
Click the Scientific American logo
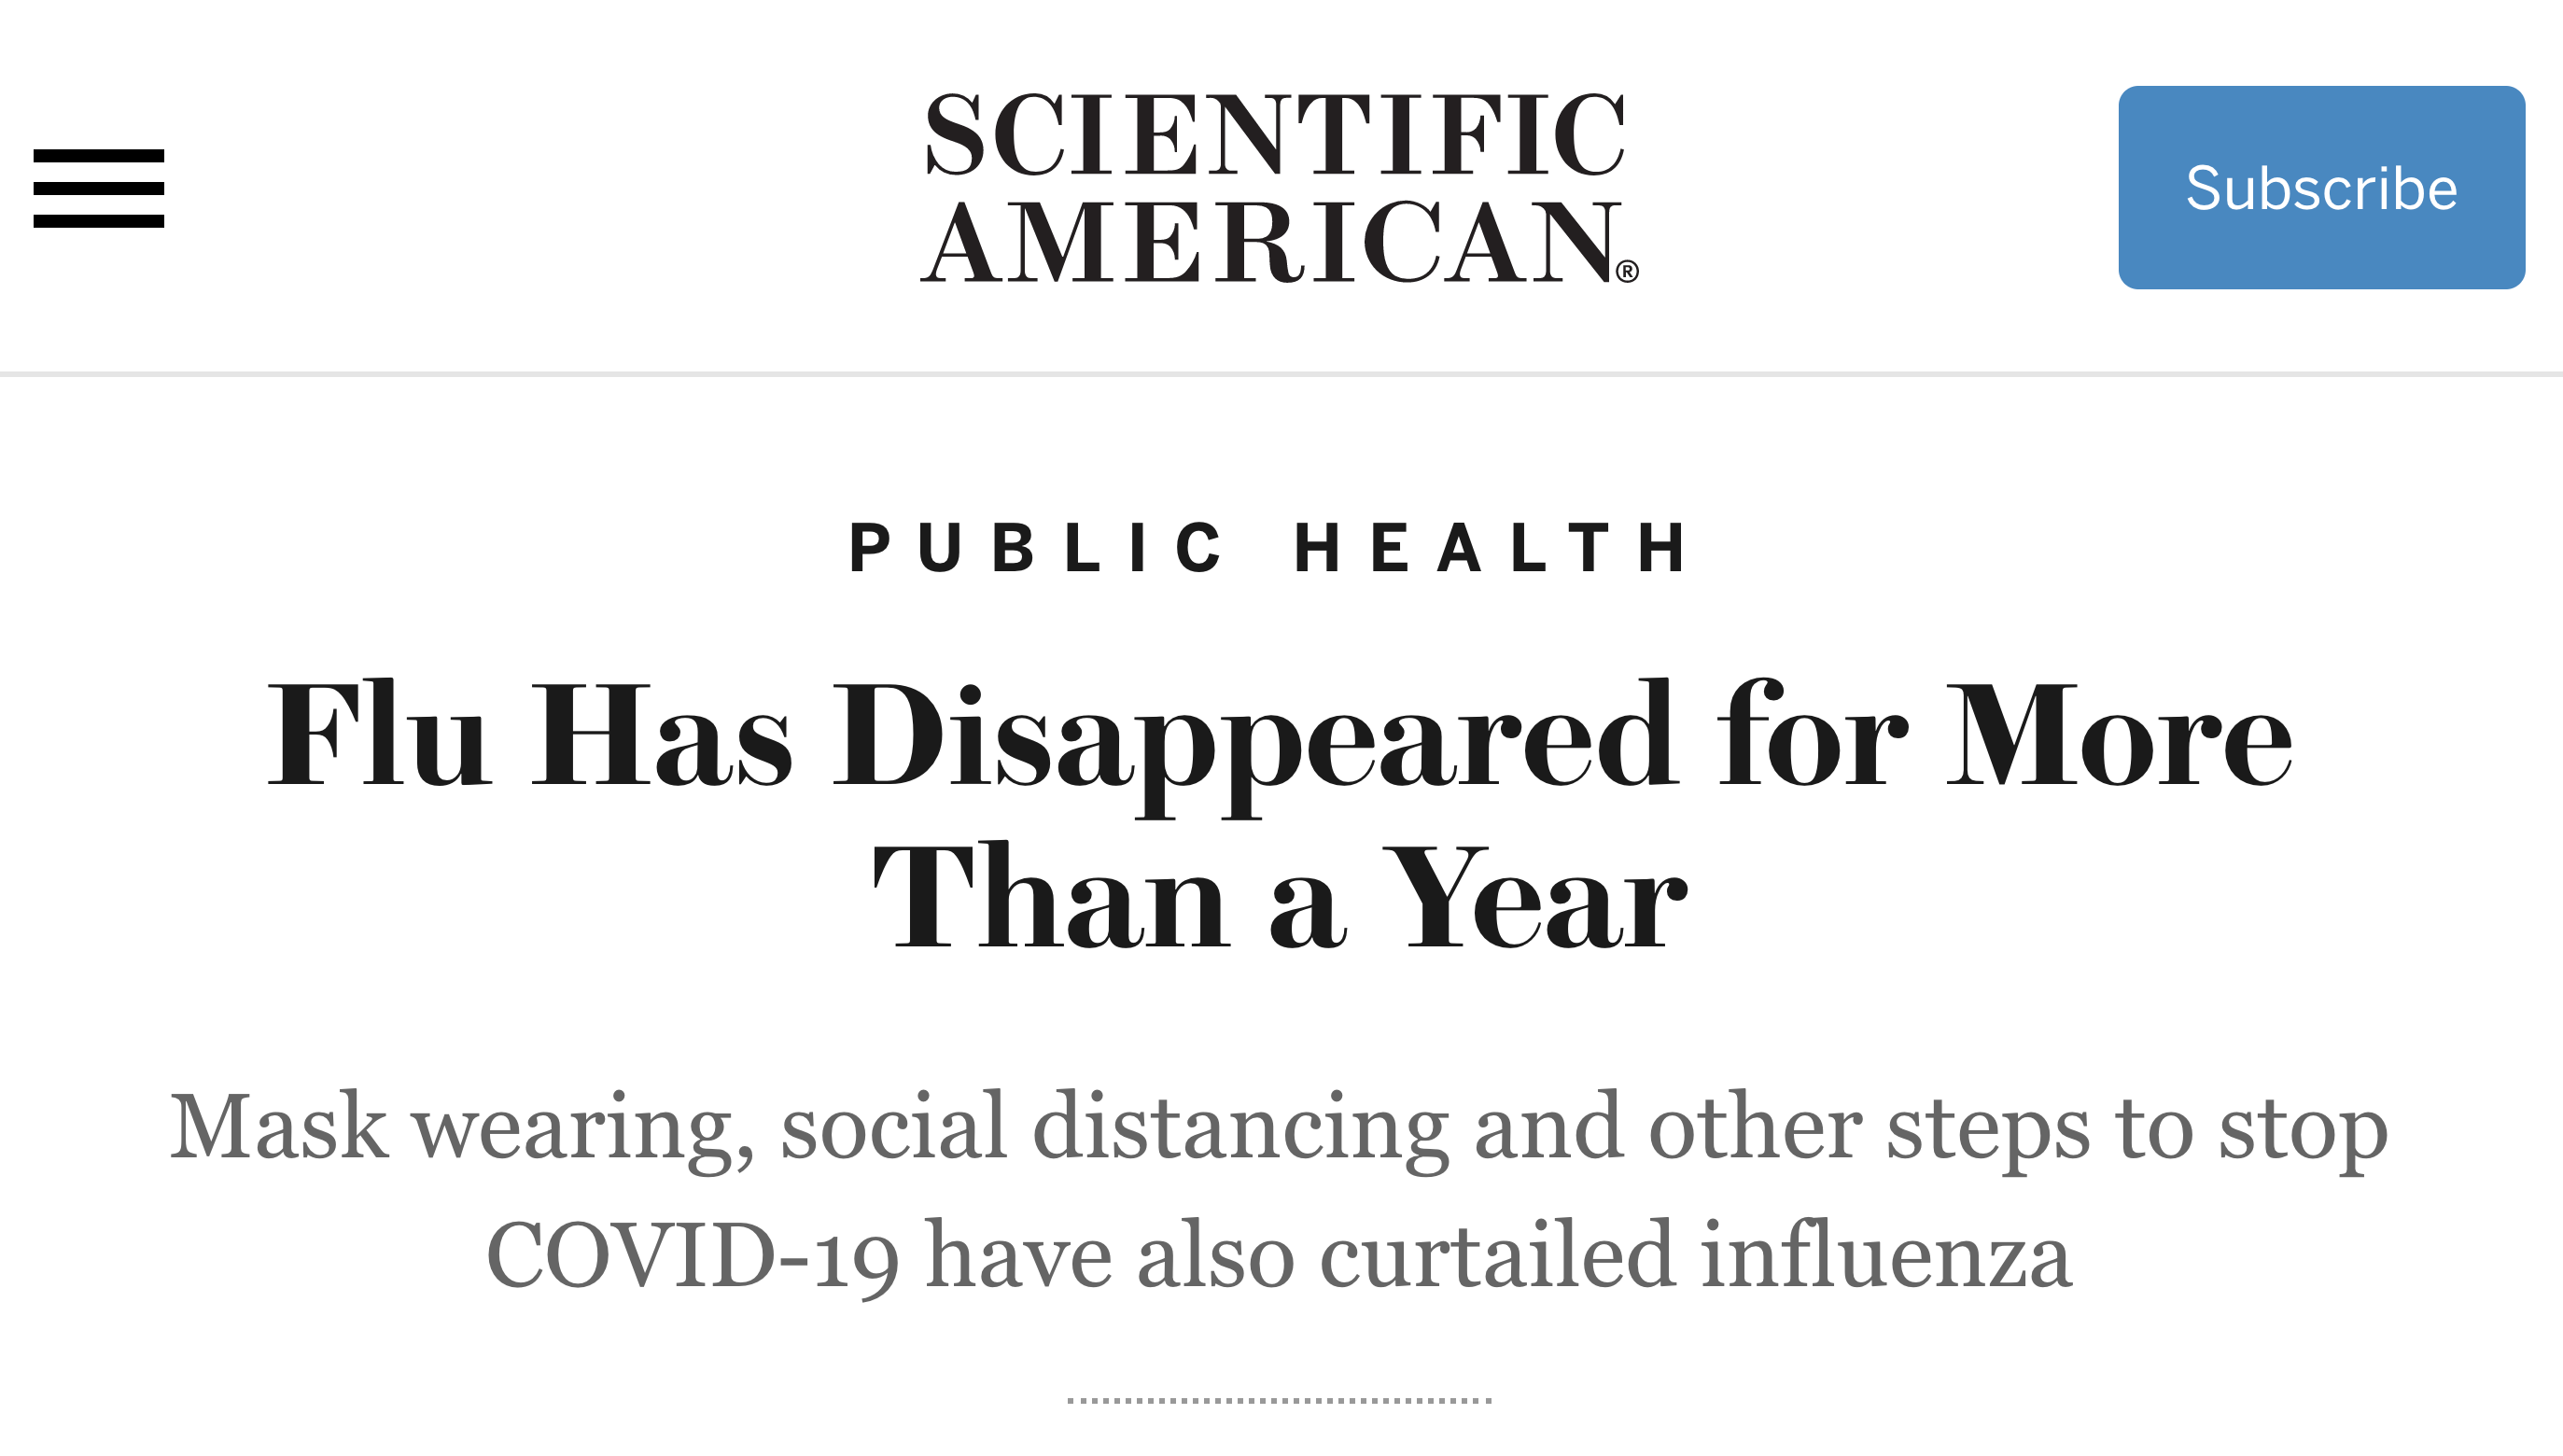point(1277,188)
